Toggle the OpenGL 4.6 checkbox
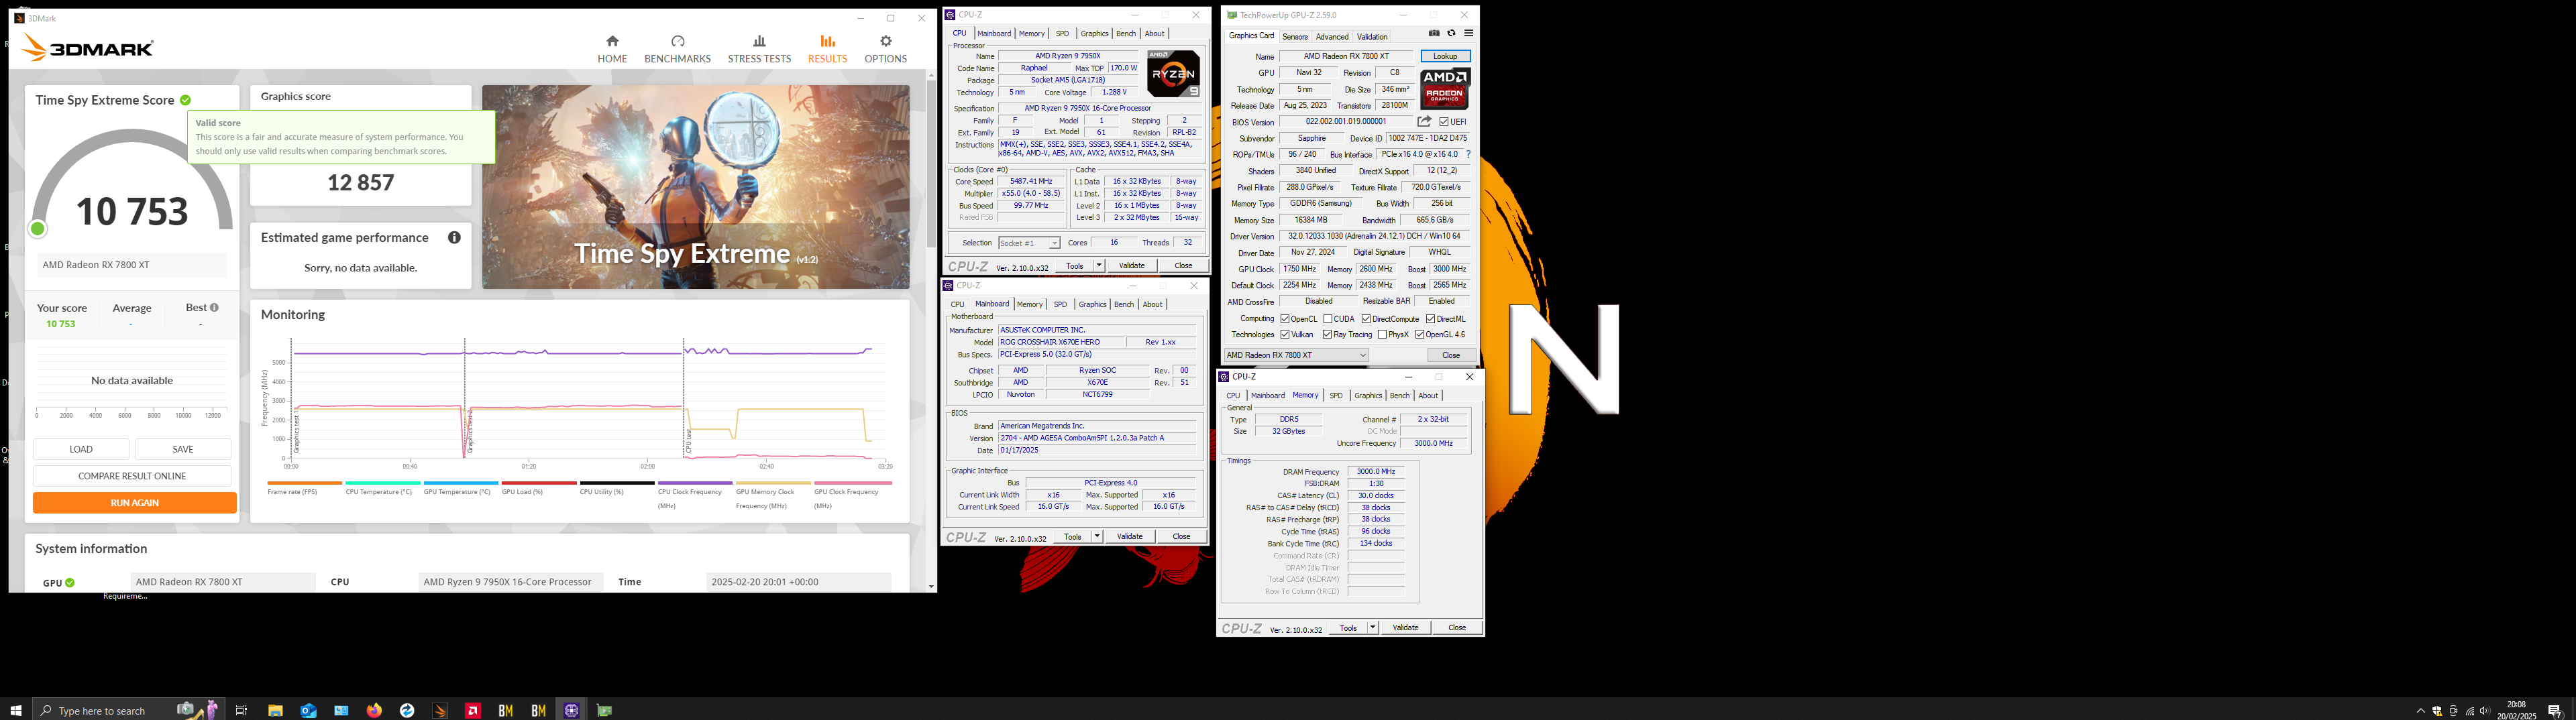 point(1419,334)
